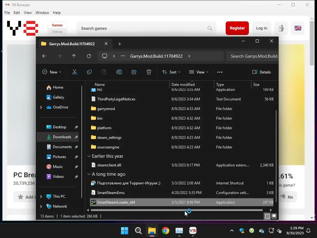Sort by the Date modified column header
Viewport: 317px width, 238px height.
(183, 84)
